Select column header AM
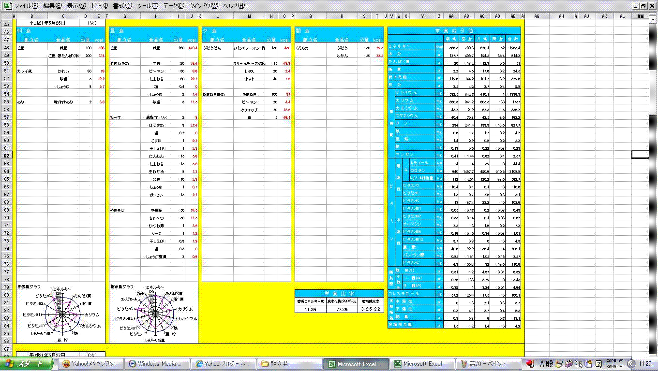658x371 pixels. click(x=641, y=16)
